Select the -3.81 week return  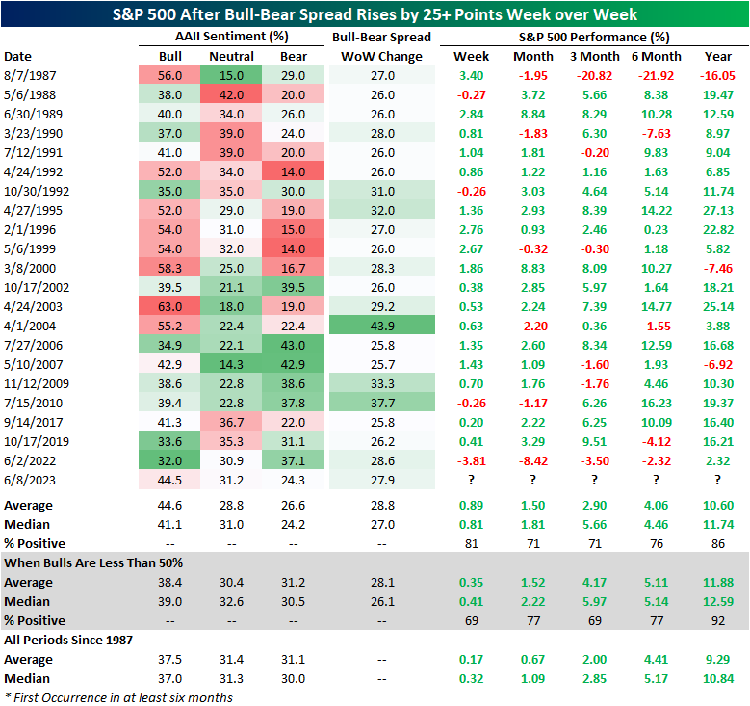pyautogui.click(x=471, y=461)
